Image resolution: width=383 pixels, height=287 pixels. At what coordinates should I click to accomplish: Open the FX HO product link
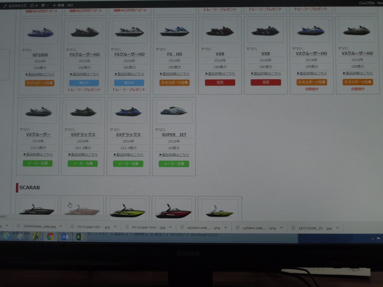[174, 54]
